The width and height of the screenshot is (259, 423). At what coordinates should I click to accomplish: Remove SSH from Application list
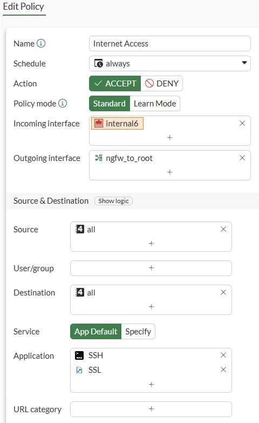tap(223, 355)
